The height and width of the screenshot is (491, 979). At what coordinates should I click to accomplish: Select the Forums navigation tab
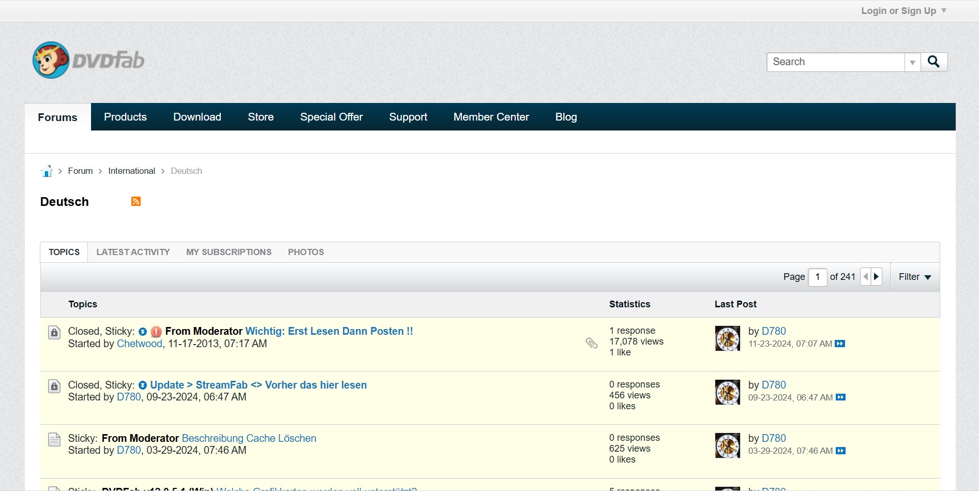click(x=57, y=117)
